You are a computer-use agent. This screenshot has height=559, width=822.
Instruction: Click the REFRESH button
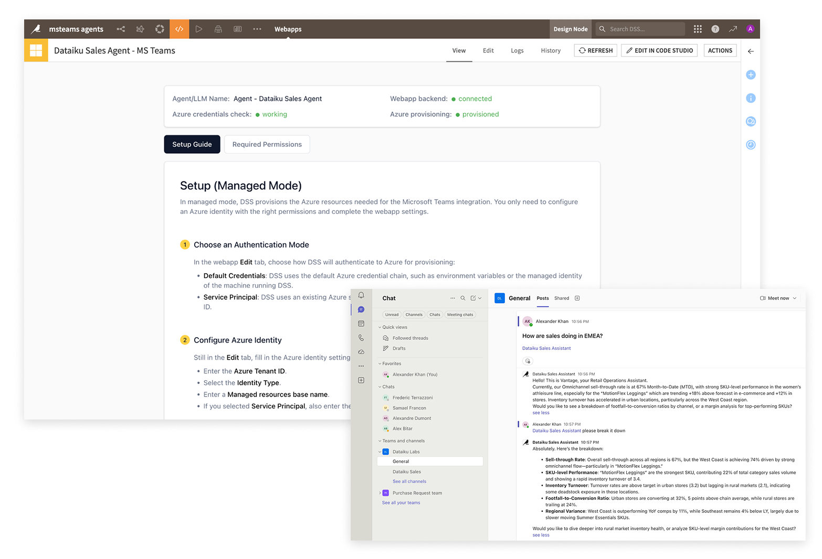(x=596, y=50)
